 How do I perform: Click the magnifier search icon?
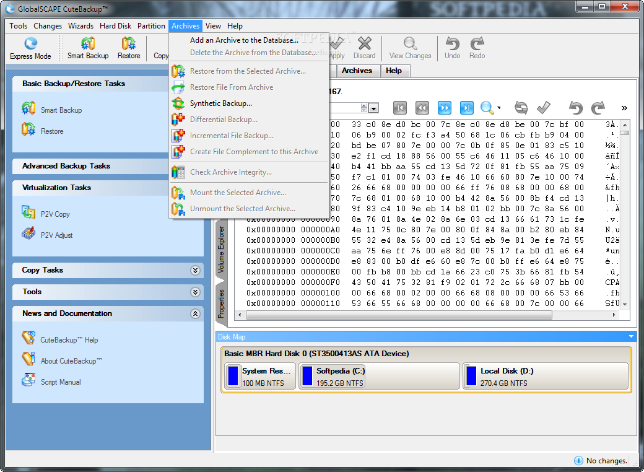point(487,108)
